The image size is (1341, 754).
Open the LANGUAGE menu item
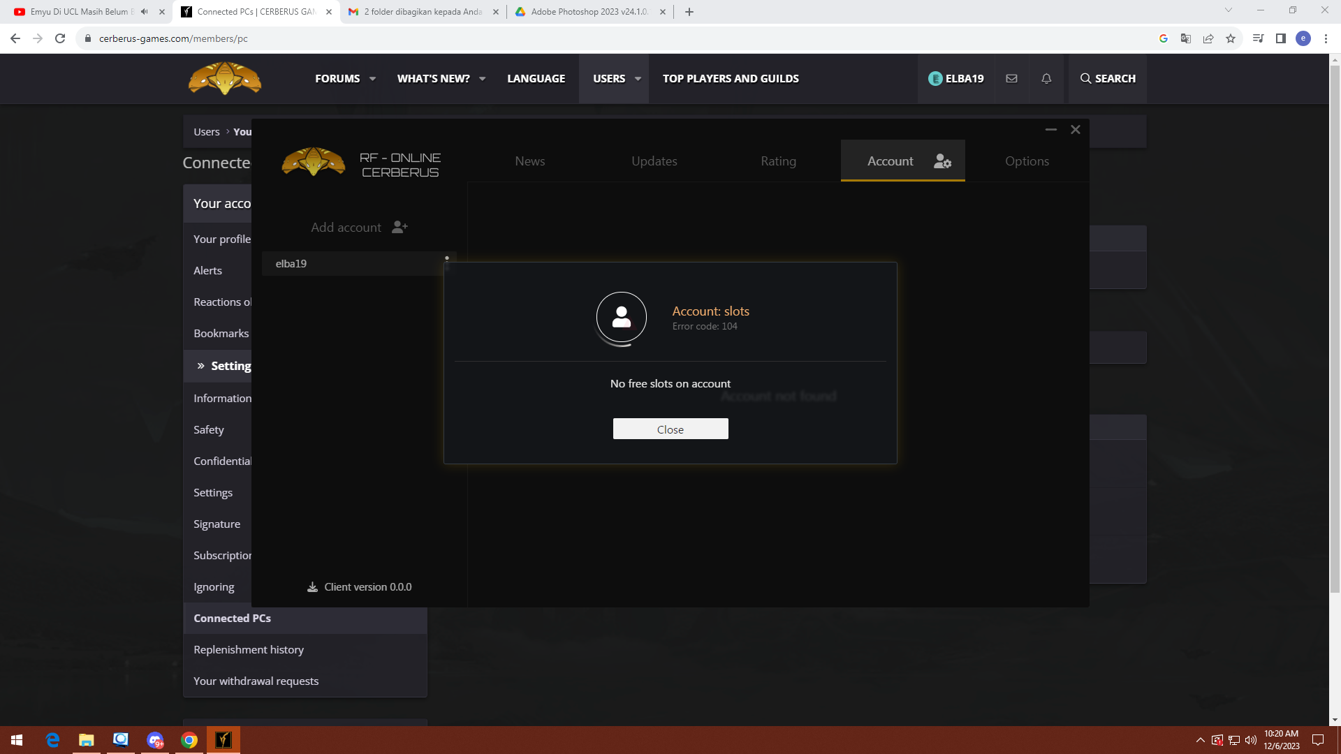pyautogui.click(x=536, y=79)
